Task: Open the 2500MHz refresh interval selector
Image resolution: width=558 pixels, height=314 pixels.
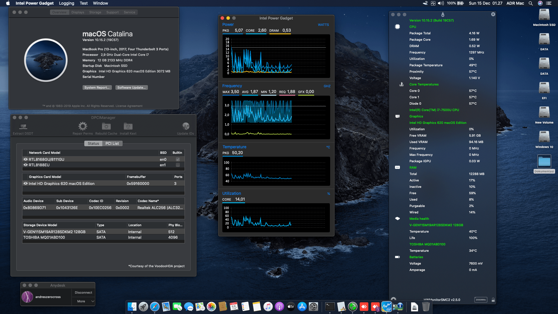Action: click(x=481, y=299)
